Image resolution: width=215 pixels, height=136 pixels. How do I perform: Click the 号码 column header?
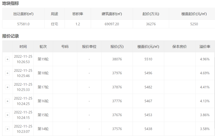pyautogui.click(x=65, y=47)
